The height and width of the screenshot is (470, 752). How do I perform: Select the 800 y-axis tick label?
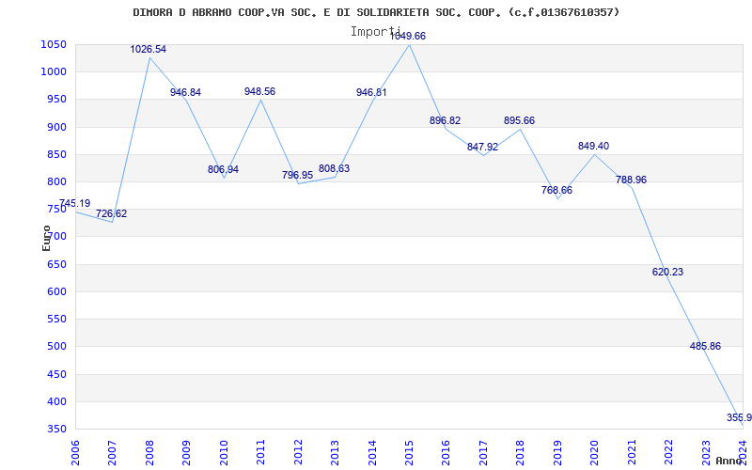pyautogui.click(x=57, y=182)
